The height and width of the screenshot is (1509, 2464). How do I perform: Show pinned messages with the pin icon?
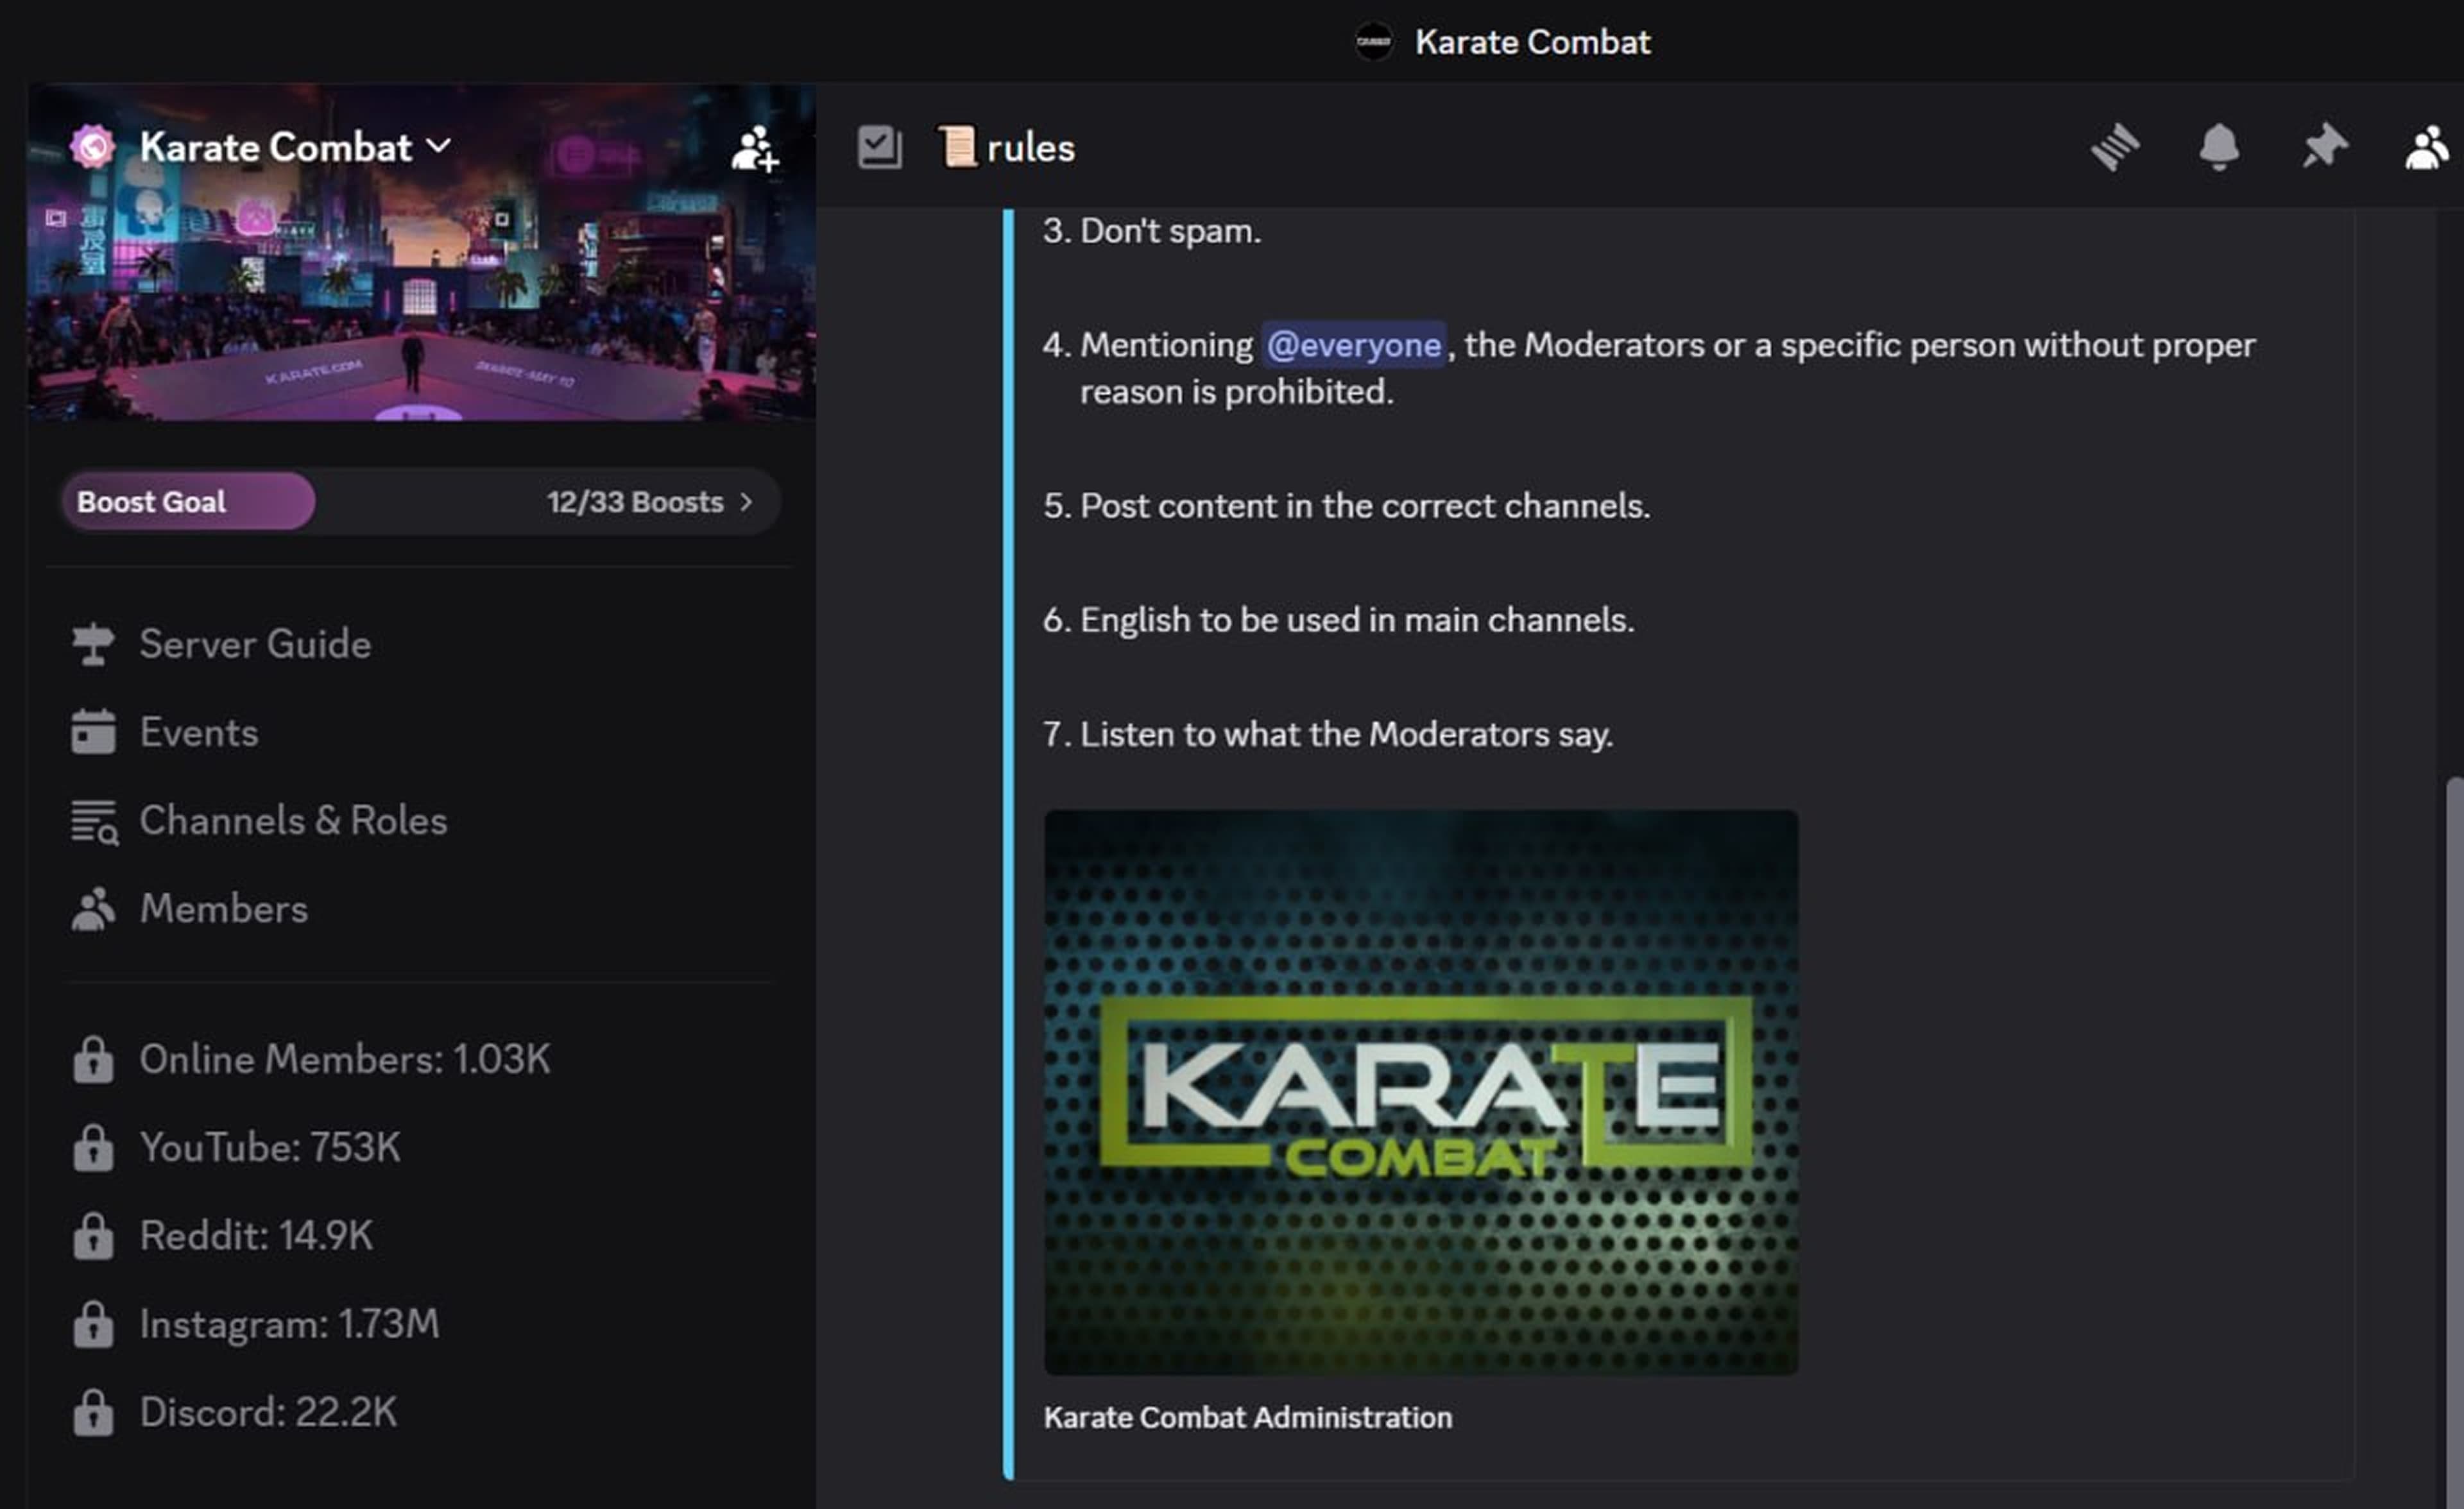[x=2324, y=148]
